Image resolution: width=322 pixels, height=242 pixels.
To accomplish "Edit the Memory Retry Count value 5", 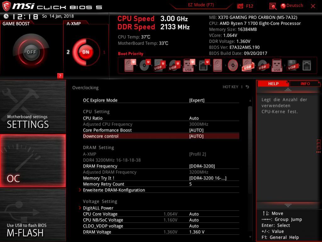I will click(161, 184).
